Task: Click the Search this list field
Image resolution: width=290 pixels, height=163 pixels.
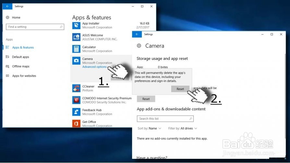Action: [x=165, y=119]
